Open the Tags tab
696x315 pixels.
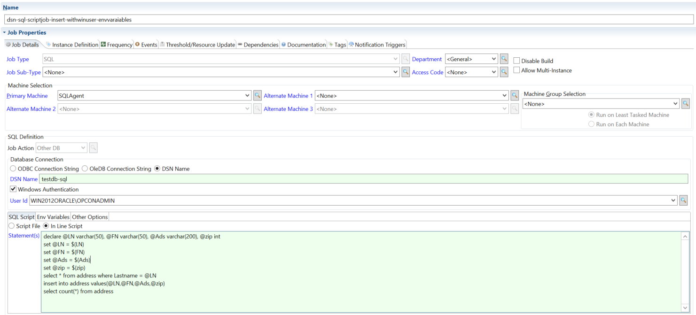pos(337,45)
